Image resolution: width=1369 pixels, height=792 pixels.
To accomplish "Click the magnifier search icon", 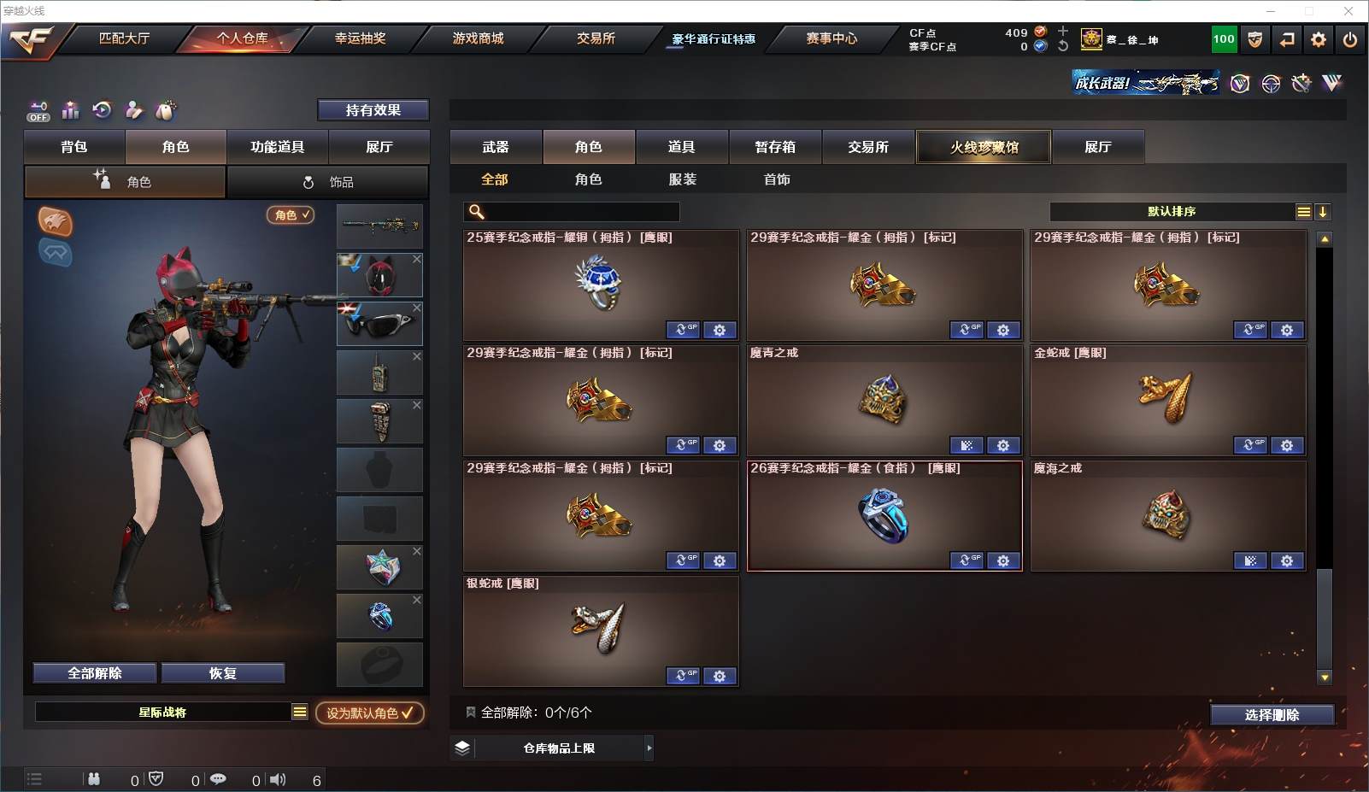I will tap(477, 211).
